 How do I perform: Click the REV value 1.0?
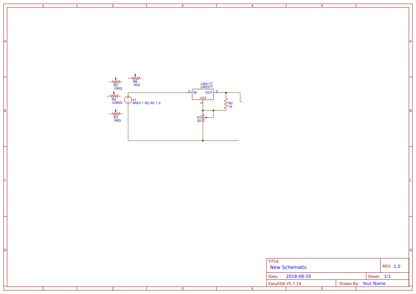pos(397,266)
